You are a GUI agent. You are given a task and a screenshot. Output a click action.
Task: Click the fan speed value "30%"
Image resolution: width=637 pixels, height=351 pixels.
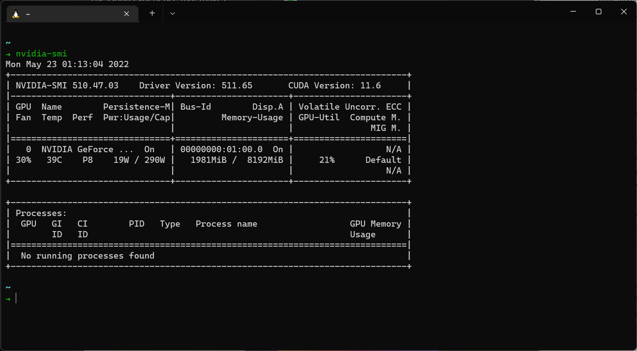click(24, 160)
